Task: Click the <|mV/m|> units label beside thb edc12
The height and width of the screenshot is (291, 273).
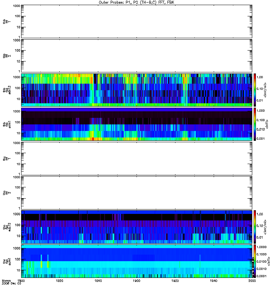Action: [265, 90]
